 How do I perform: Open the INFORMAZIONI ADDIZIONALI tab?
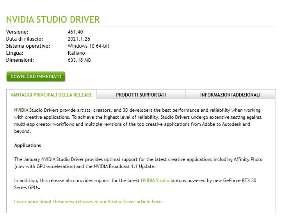[230, 95]
